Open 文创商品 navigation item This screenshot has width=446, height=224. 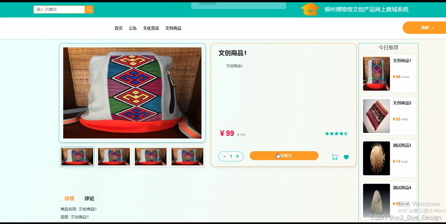tap(173, 28)
